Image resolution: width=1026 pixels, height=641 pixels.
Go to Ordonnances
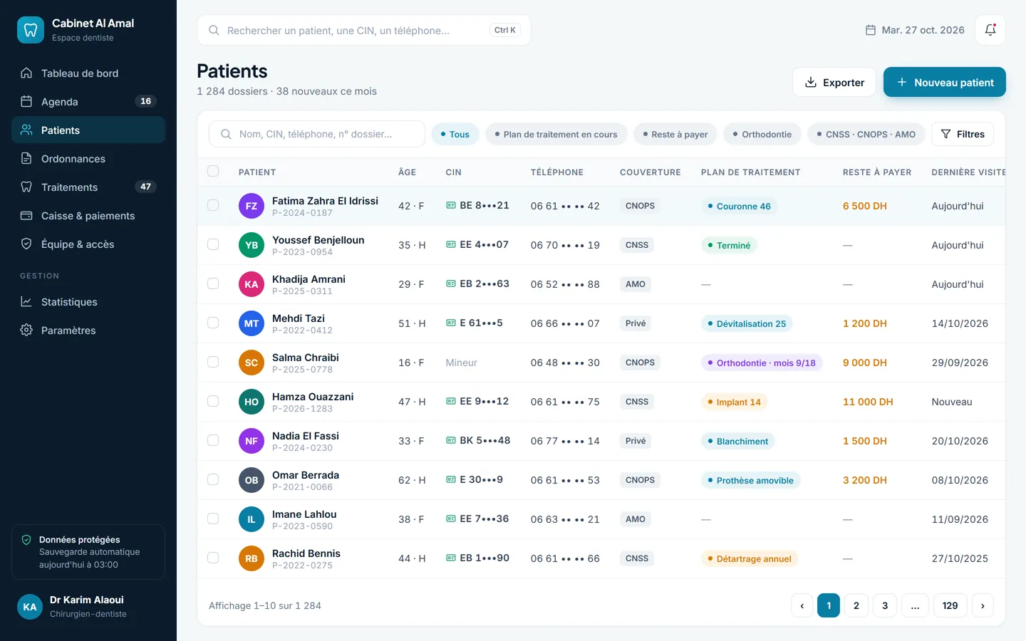[88, 159]
